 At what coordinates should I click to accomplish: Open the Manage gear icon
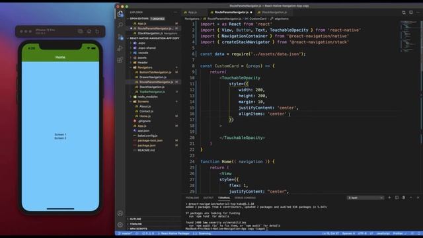[120, 225]
